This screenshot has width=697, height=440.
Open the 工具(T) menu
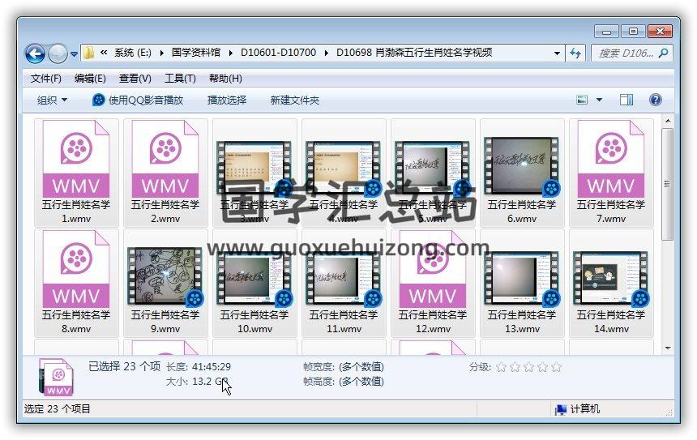180,79
